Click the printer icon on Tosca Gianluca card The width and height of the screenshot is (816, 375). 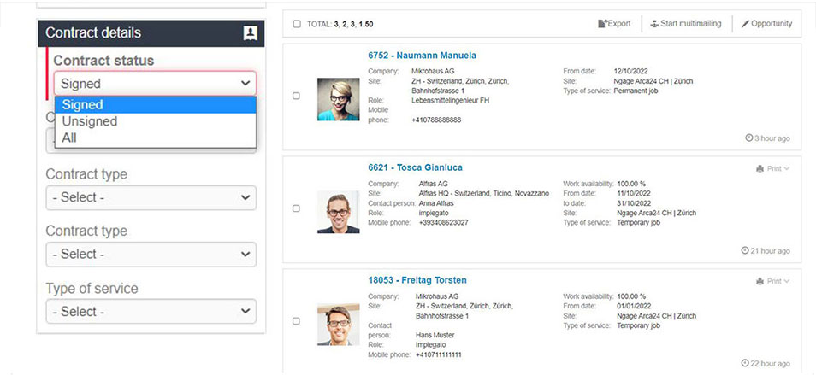[760, 169]
